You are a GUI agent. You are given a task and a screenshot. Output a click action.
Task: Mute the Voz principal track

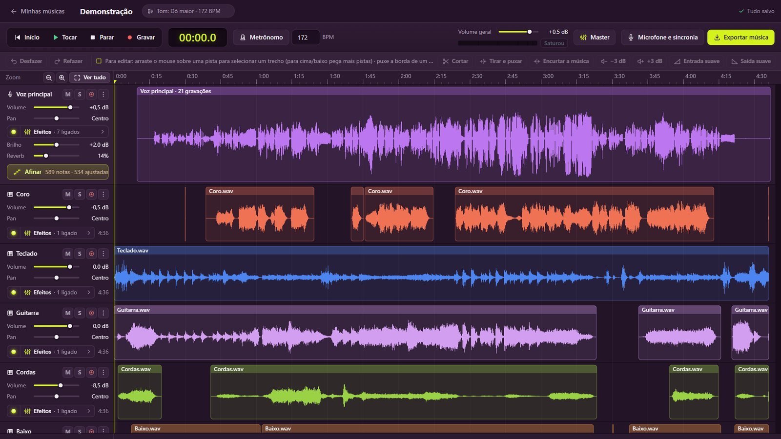(68, 94)
